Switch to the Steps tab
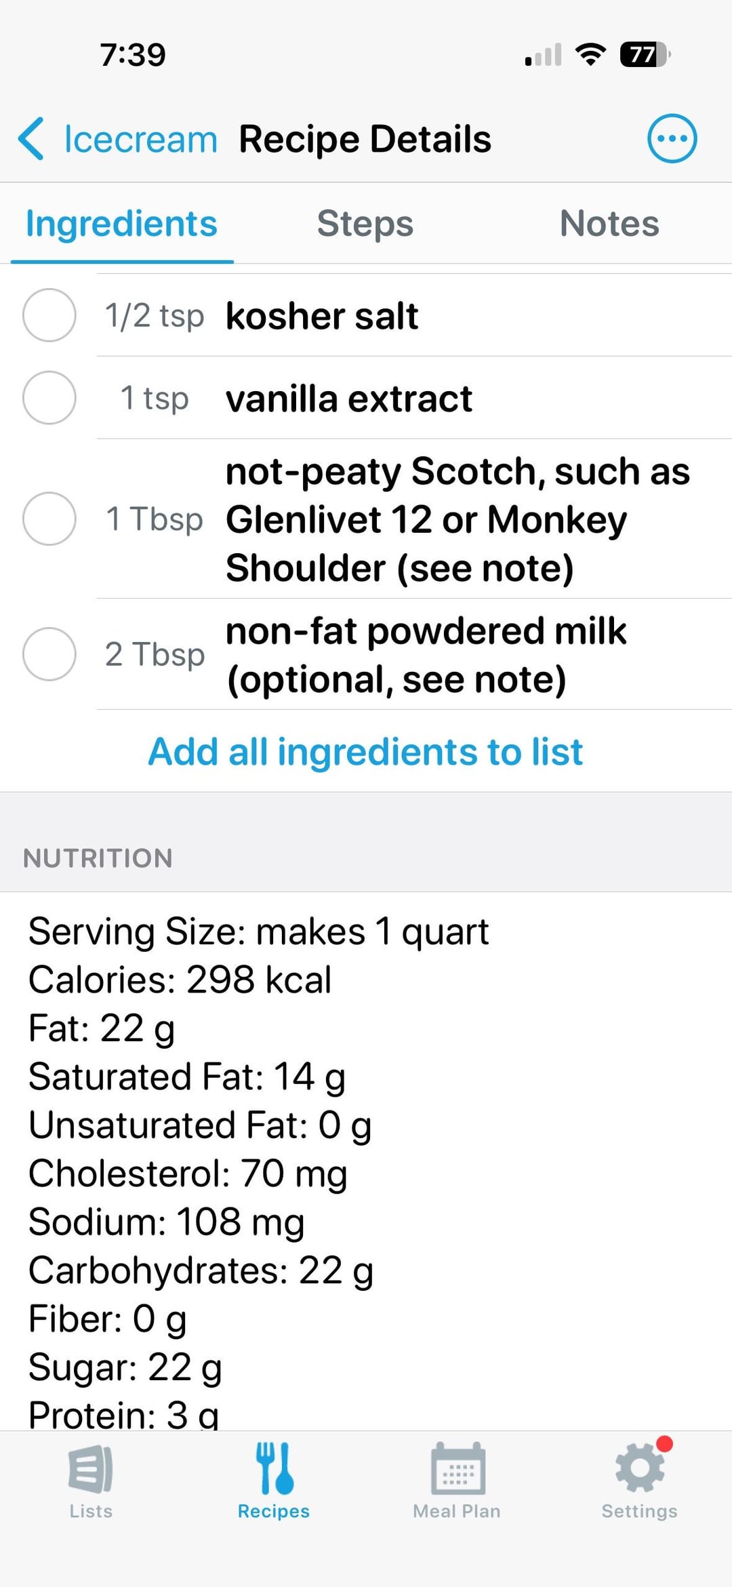This screenshot has height=1587, width=732. pyautogui.click(x=365, y=224)
